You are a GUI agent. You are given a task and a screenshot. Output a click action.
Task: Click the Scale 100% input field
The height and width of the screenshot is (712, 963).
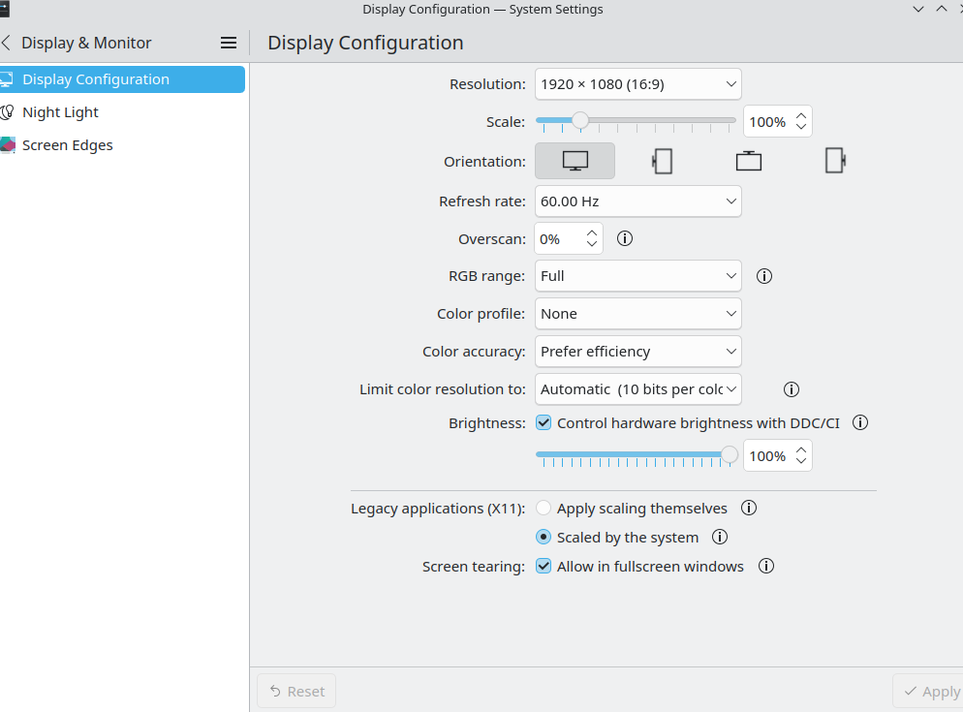tap(767, 122)
